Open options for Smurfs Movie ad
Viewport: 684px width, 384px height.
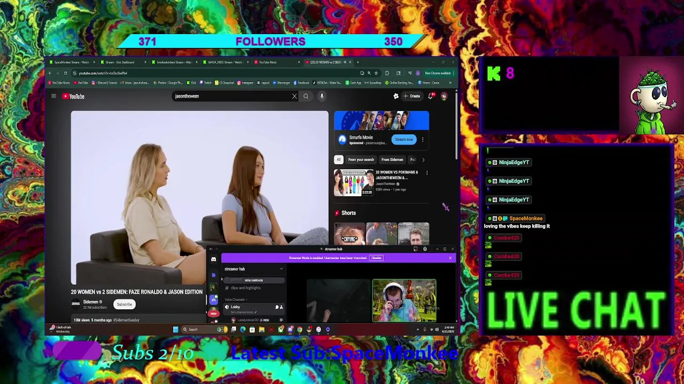point(423,140)
